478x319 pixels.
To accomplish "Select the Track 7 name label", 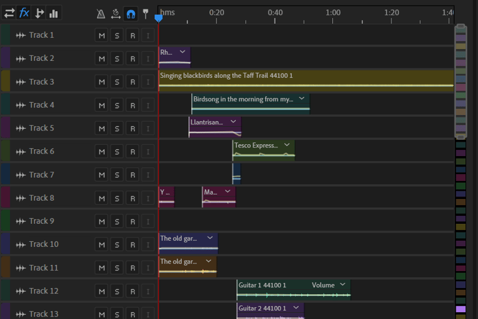I will (x=42, y=175).
